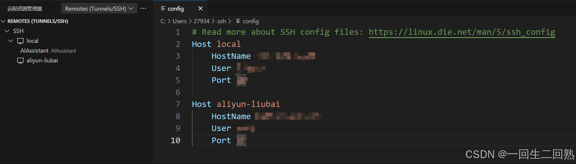576x164 pixels.
Task: Open the more actions ellipsis menu
Action: tap(143, 9)
